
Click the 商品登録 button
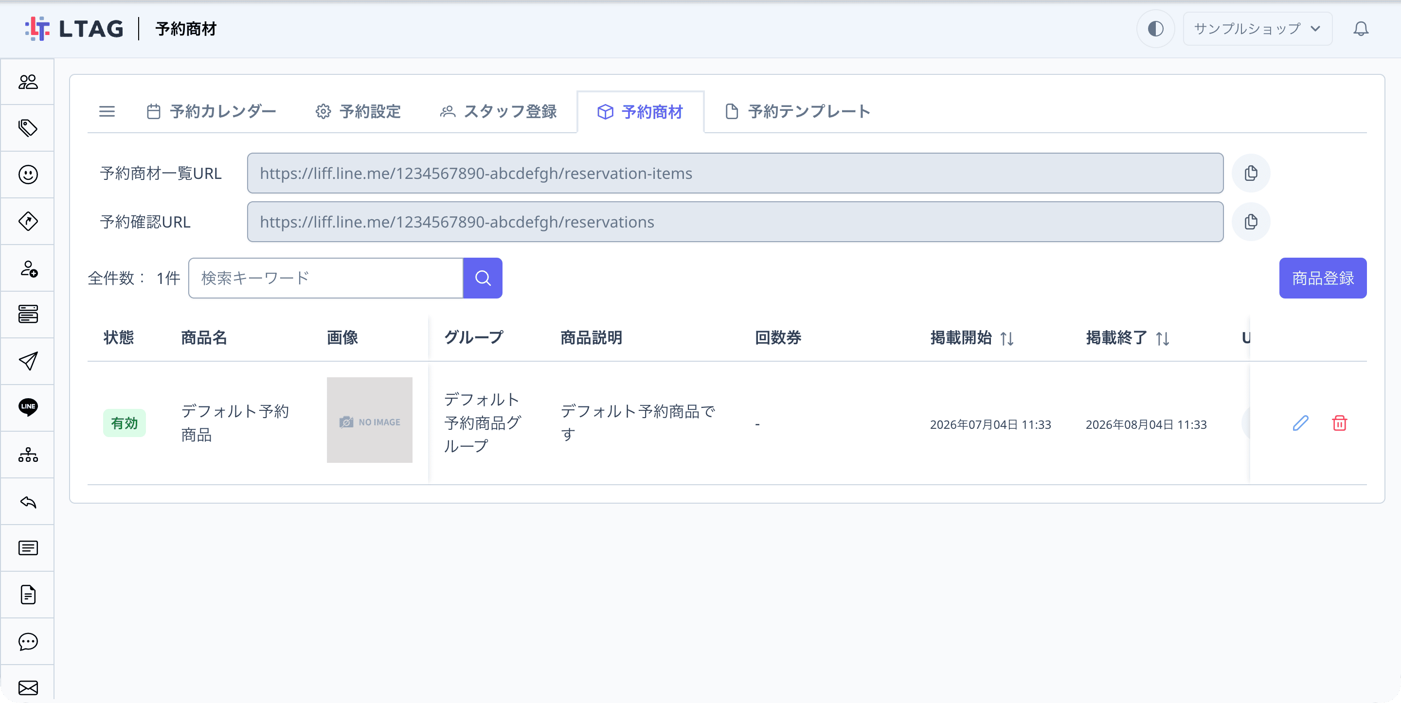(1322, 278)
